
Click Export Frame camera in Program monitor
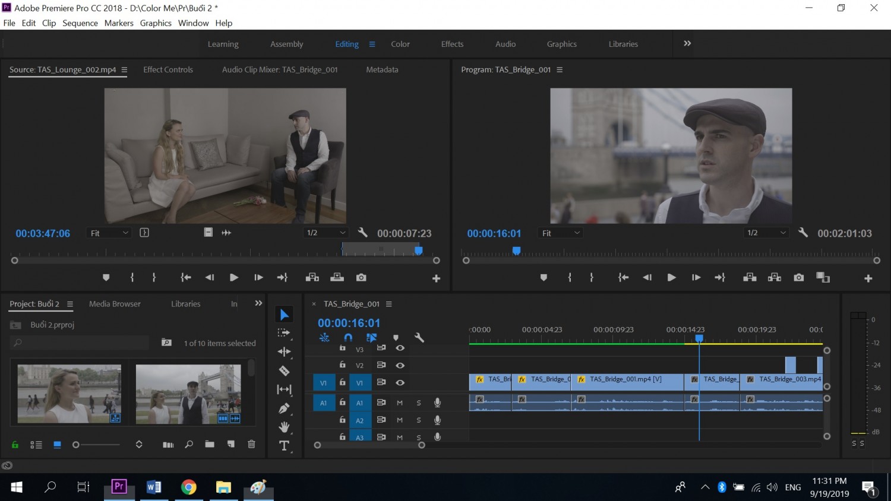coord(799,278)
